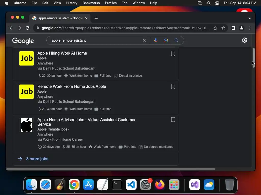The width and height of the screenshot is (261, 195).
Task: Open System Settings from the Dock
Action: [146, 185]
